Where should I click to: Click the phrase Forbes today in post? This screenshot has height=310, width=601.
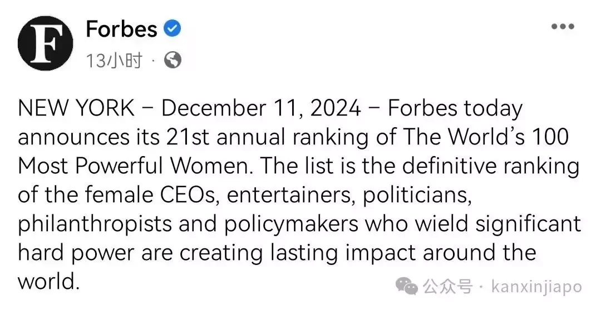[x=455, y=109]
